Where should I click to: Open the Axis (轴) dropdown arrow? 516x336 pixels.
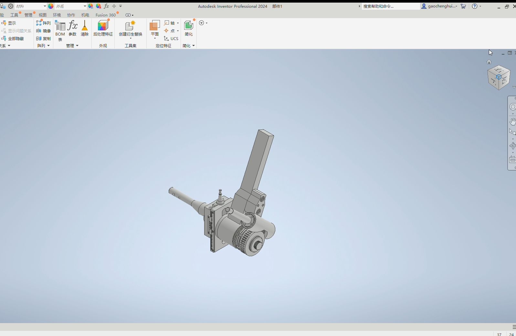[x=178, y=23]
